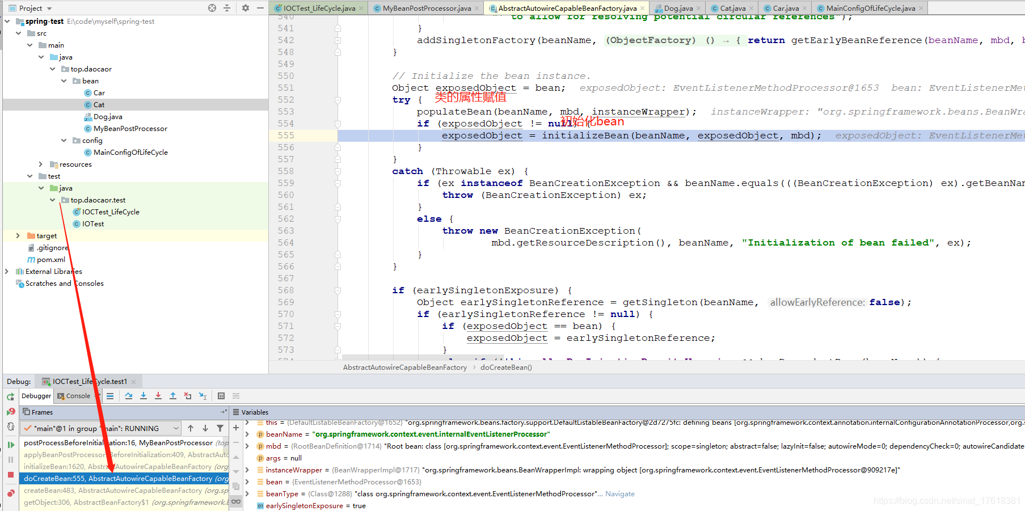Viewport: 1025px width, 511px height.
Task: Collapse the src folder
Action: coord(19,33)
